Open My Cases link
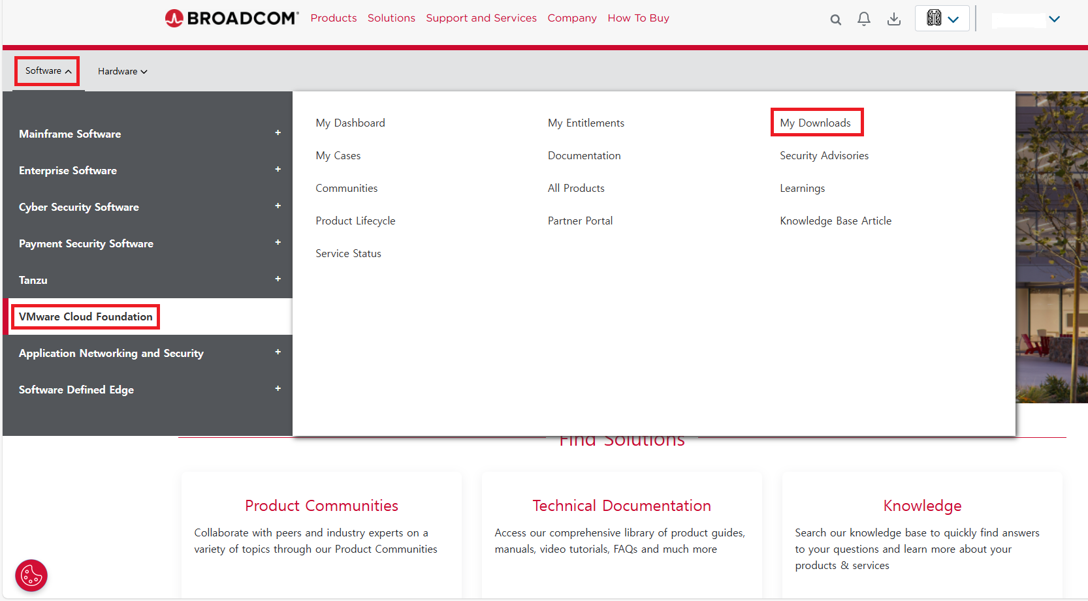Image resolution: width=1088 pixels, height=601 pixels. click(x=338, y=155)
